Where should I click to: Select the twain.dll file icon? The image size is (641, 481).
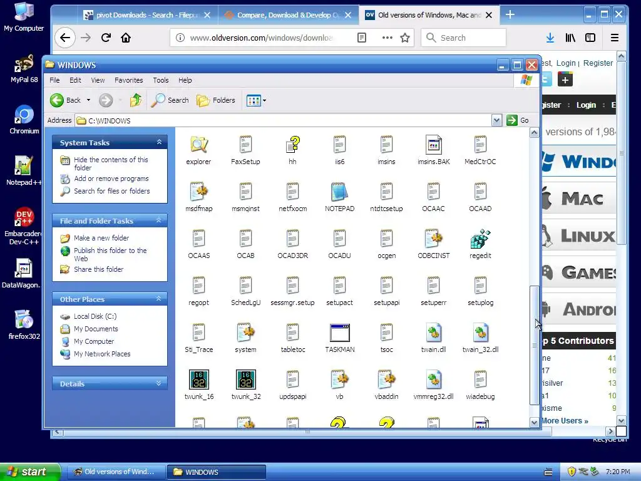click(x=433, y=333)
